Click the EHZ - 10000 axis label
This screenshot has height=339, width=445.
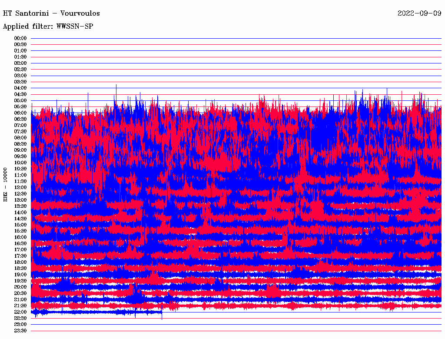pos(6,184)
